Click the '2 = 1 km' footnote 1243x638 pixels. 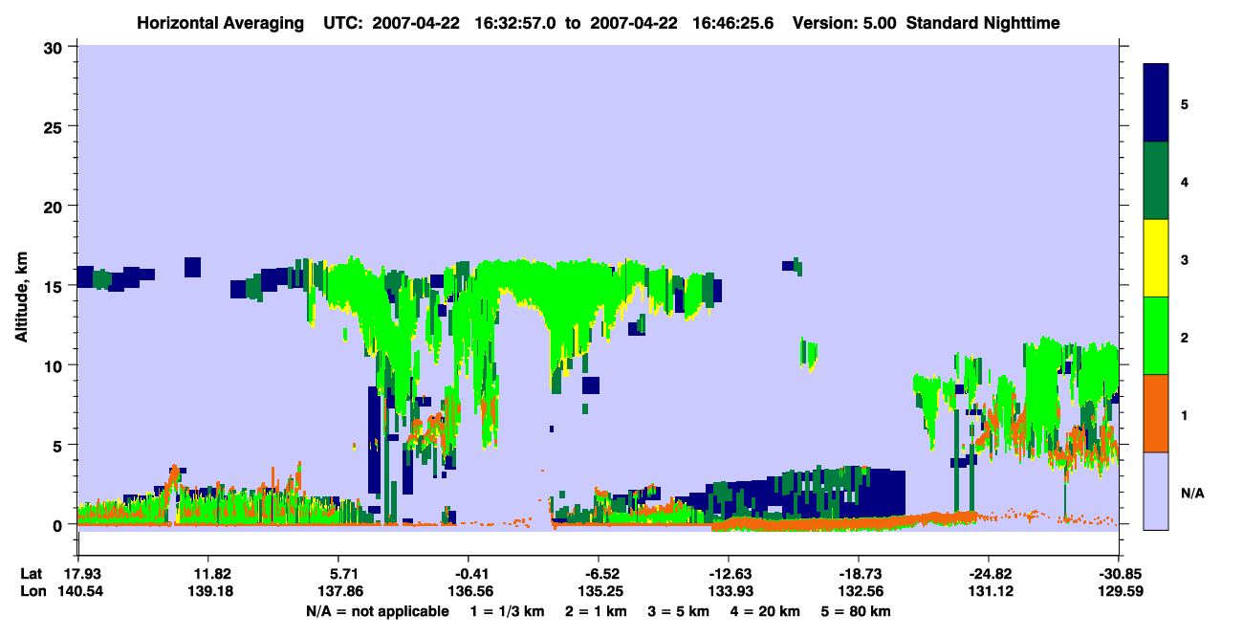point(596,611)
